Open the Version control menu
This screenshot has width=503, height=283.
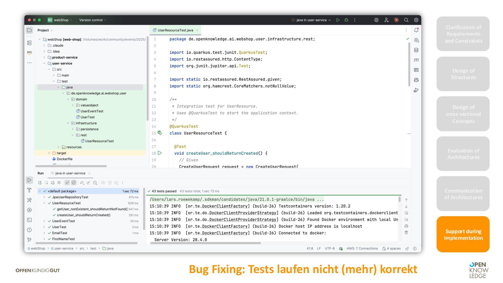pos(92,20)
